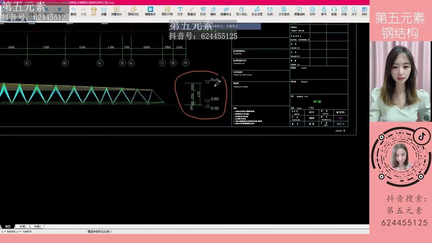Open 图层识别 layer recognition tool

[x=167, y=11]
